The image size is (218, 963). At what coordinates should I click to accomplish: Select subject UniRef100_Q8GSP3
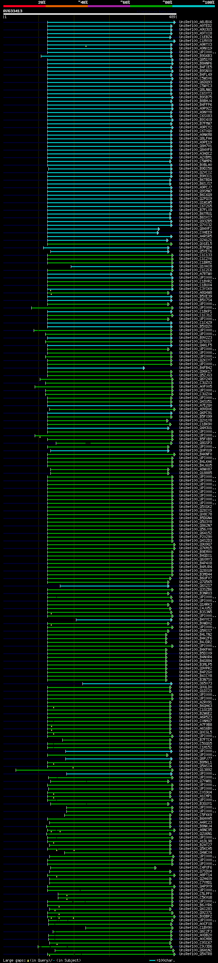(x=195, y=443)
